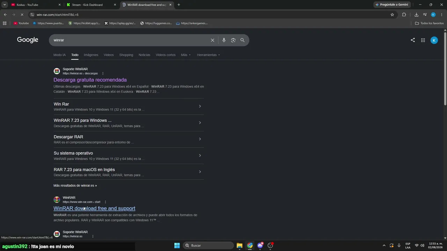The height and width of the screenshot is (251, 447).
Task: Select the Noticias search tab
Action: pos(144,55)
